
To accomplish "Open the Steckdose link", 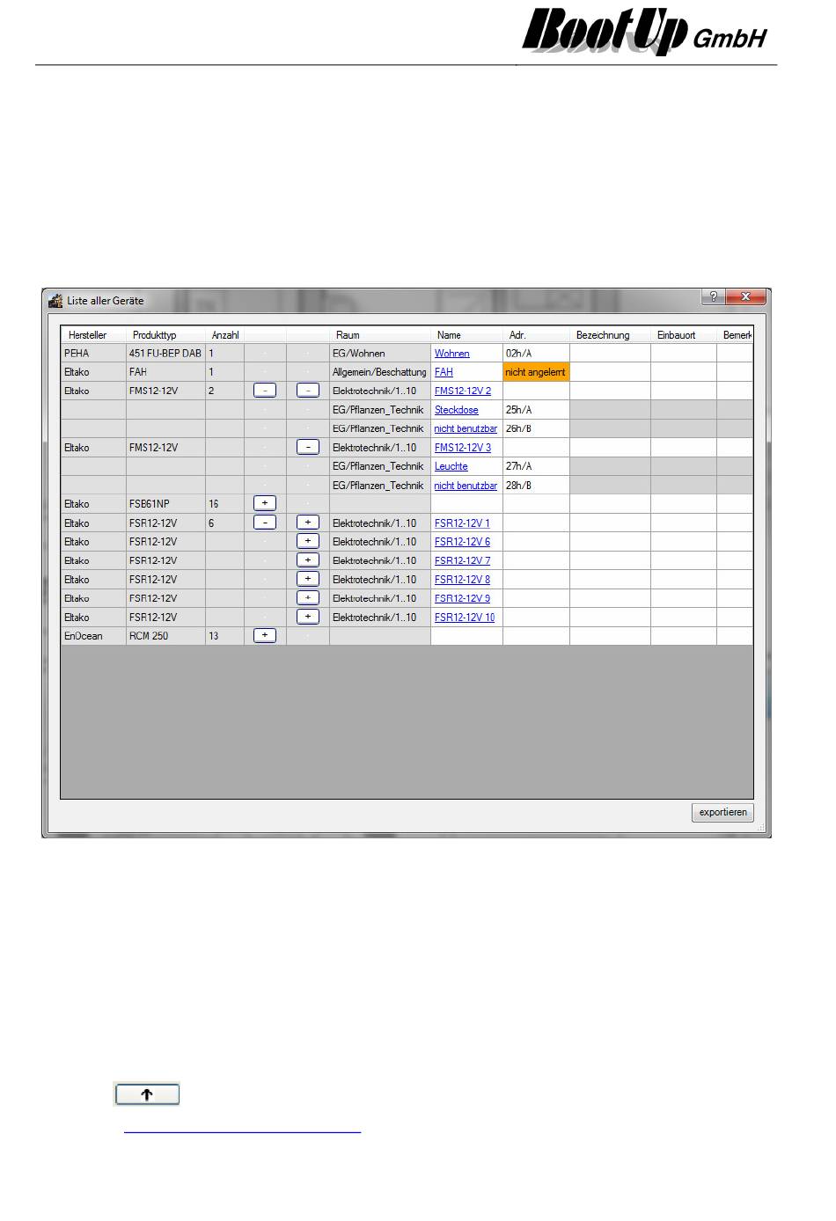I will pos(457,410).
